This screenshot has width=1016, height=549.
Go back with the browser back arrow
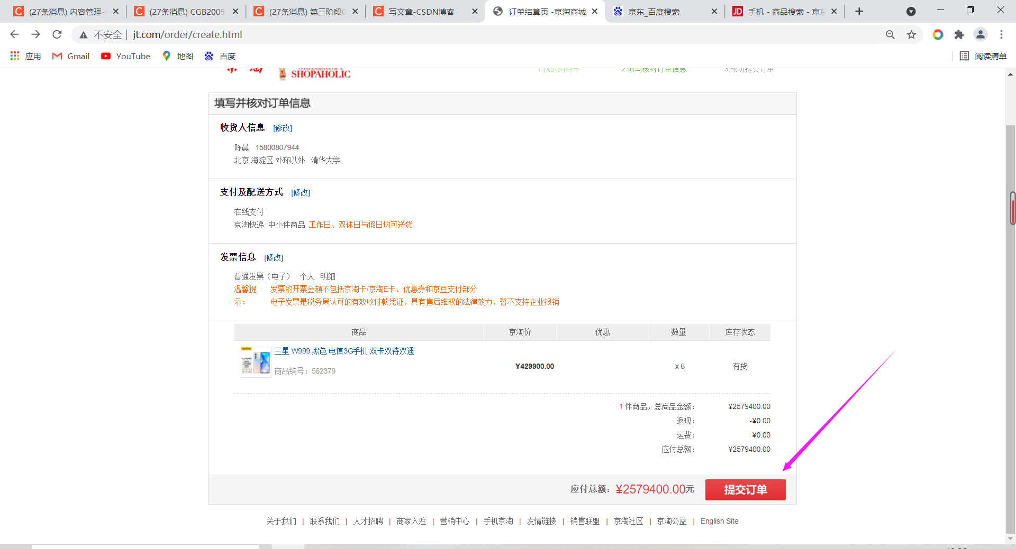[14, 34]
